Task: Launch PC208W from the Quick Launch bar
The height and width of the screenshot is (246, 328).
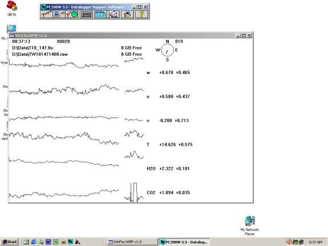Action: tap(71, 242)
